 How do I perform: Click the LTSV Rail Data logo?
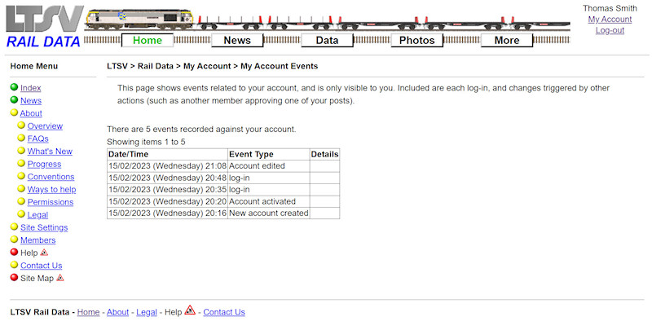click(42, 26)
